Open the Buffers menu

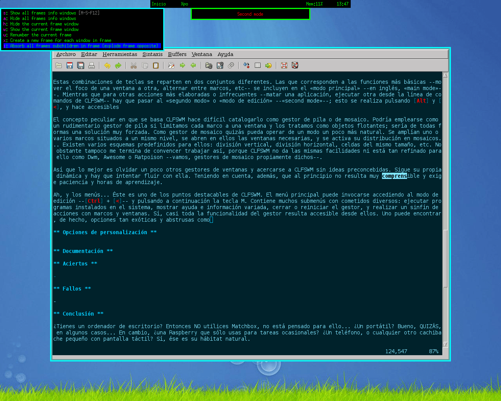coord(177,54)
